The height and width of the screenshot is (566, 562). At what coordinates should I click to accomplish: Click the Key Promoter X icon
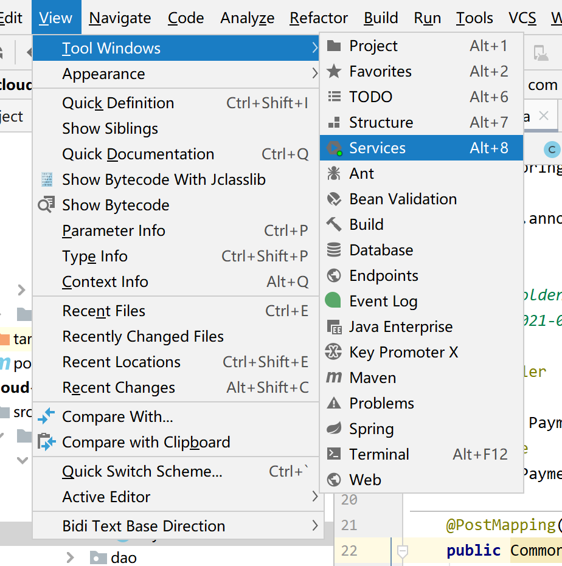pyautogui.click(x=333, y=352)
